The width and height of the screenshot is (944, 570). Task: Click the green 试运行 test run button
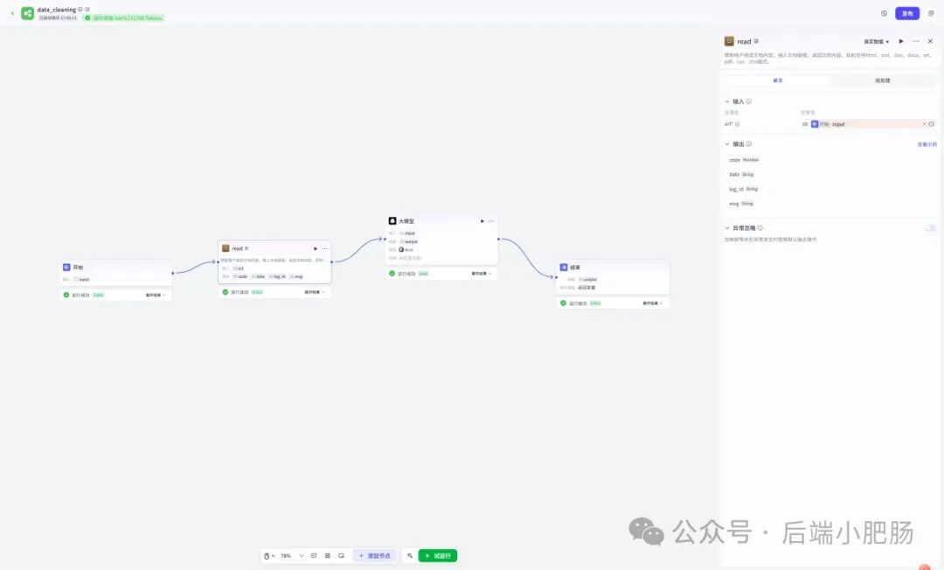(x=438, y=555)
